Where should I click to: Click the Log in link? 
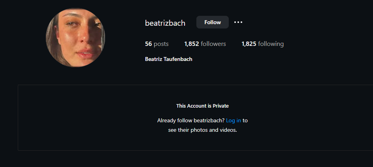click(234, 120)
